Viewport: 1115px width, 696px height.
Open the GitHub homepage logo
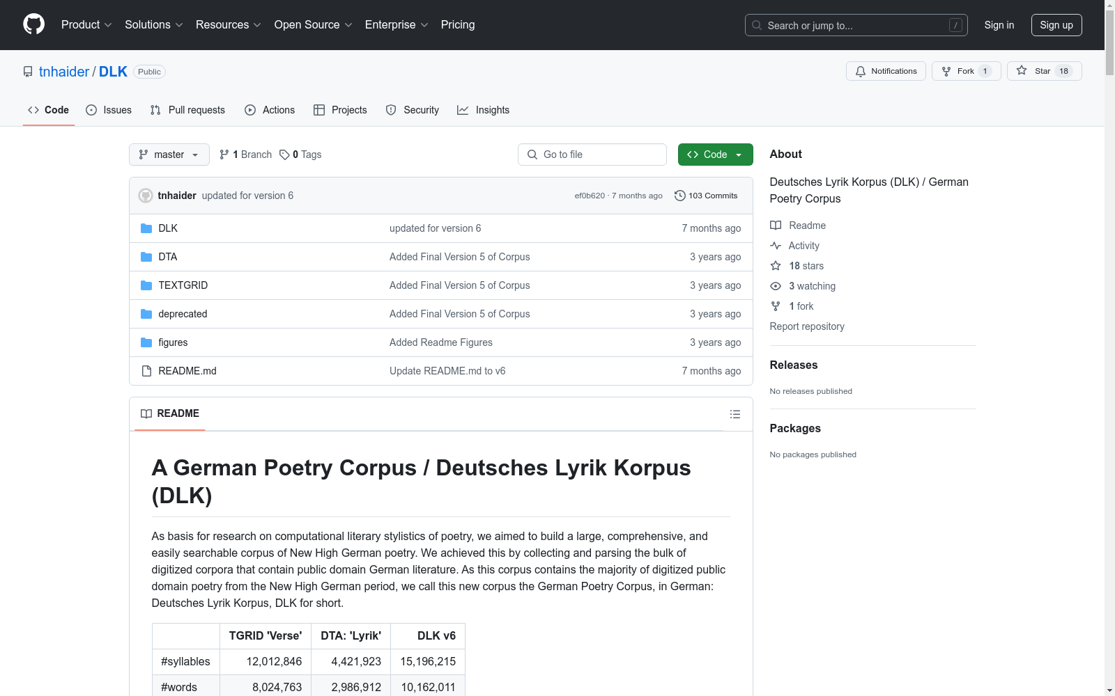pyautogui.click(x=33, y=24)
